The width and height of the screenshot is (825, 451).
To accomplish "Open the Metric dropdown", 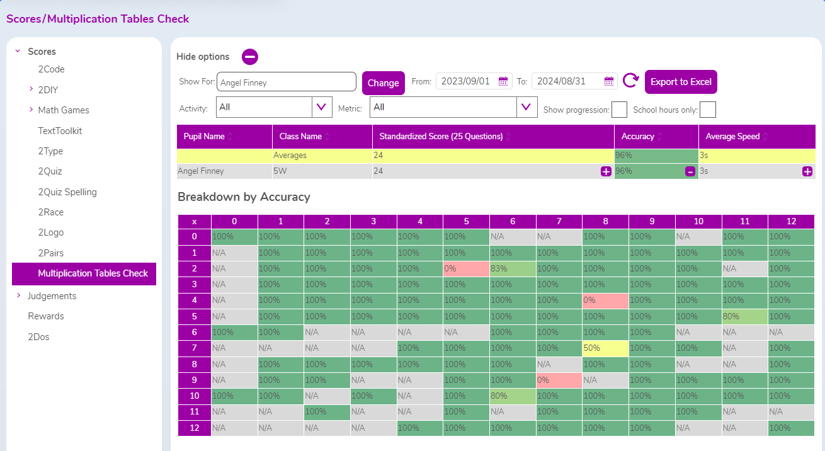I will tap(526, 107).
